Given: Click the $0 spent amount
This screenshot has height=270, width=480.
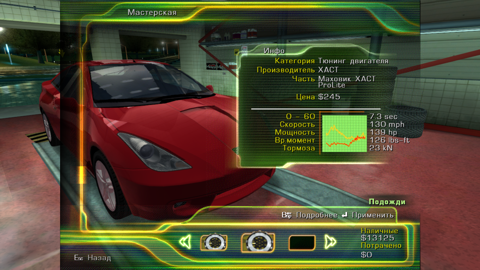Looking at the screenshot, I should [x=367, y=255].
